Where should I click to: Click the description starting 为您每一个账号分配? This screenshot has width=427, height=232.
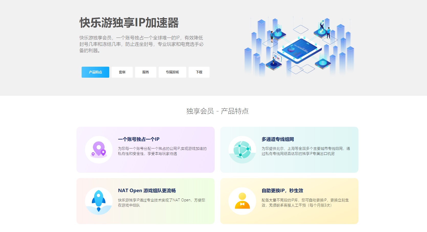pyautogui.click(x=162, y=151)
